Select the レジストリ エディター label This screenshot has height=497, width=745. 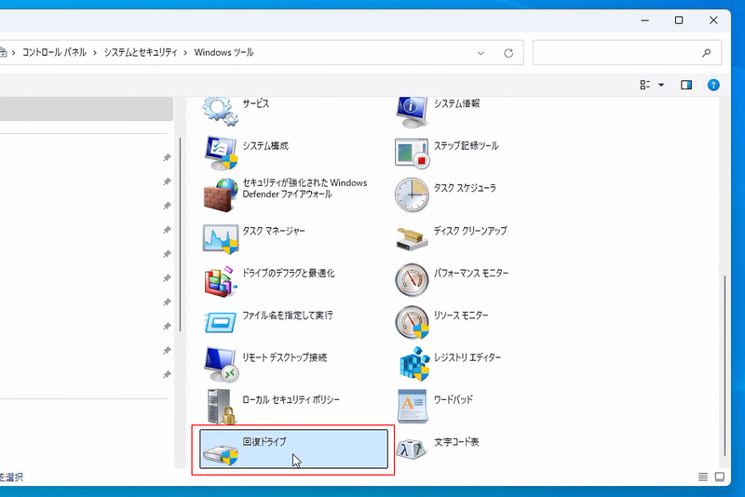click(467, 357)
